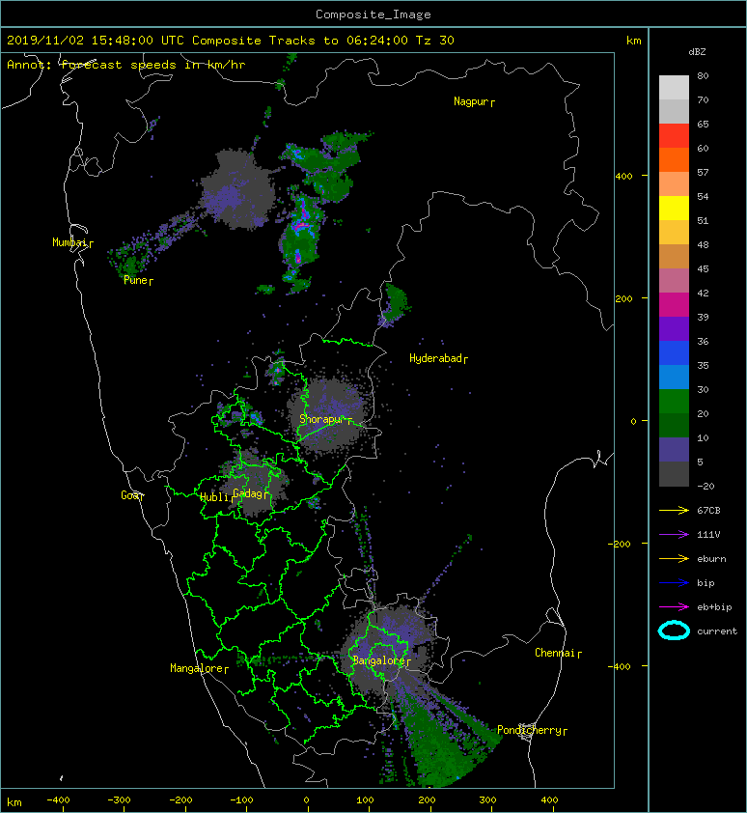Viewport: 747px width, 813px height.
Task: Click the 2019/11/02 15:48:00 UTC timestamp
Action: 96,41
